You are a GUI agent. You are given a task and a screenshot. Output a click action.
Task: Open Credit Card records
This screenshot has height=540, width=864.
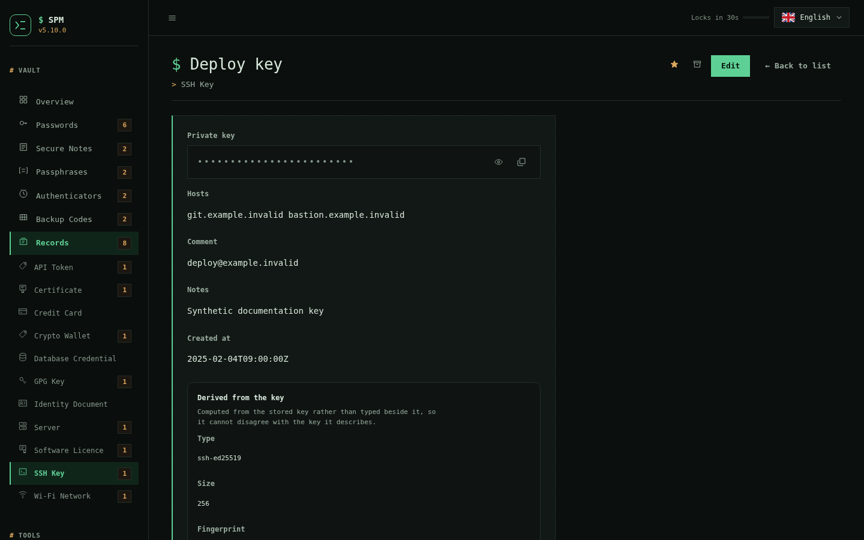tap(74, 313)
